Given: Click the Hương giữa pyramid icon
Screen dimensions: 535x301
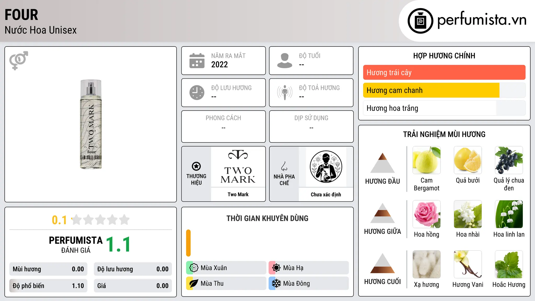Looking at the screenshot, I should tap(382, 213).
